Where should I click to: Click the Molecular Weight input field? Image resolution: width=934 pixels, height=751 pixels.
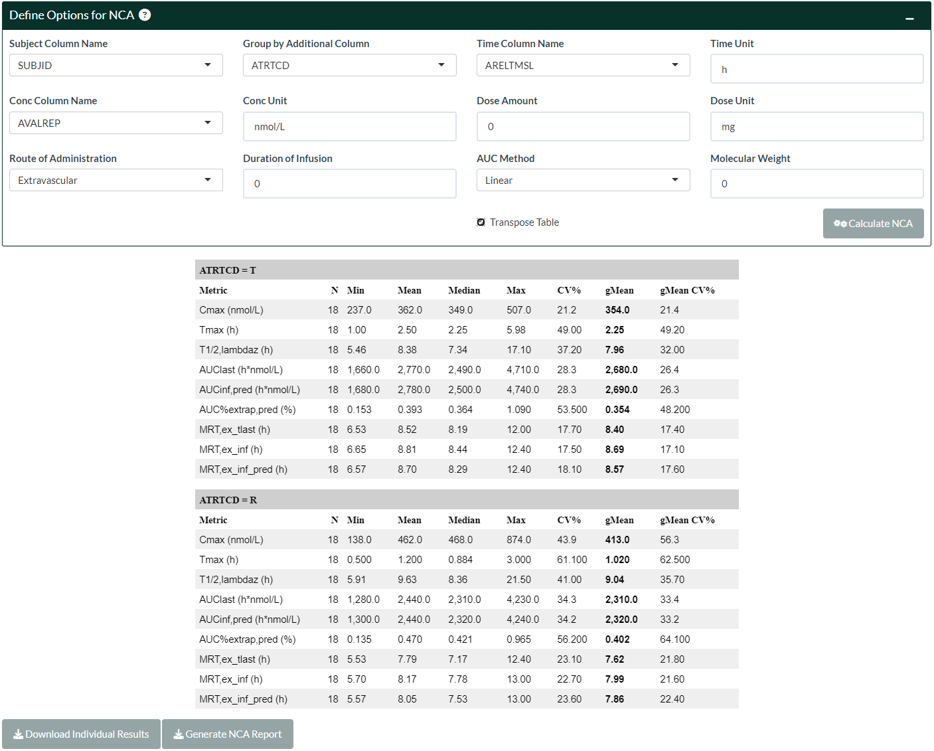tap(817, 183)
